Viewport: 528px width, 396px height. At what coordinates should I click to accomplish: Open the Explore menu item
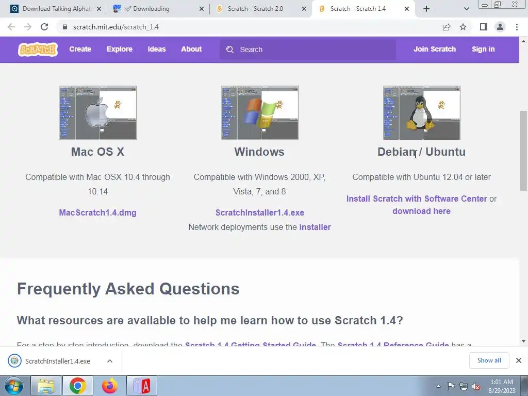[120, 49]
